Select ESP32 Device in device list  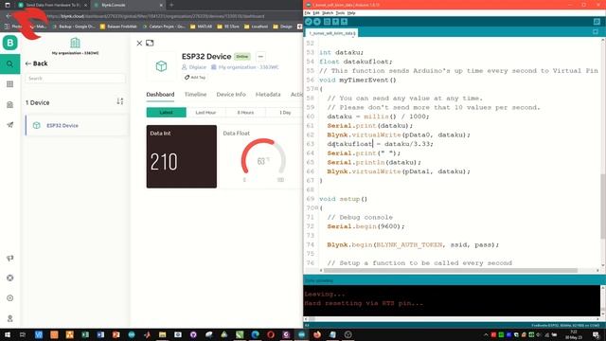point(78,126)
